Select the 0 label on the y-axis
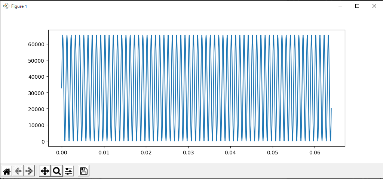This screenshot has height=179, width=383. [x=43, y=141]
